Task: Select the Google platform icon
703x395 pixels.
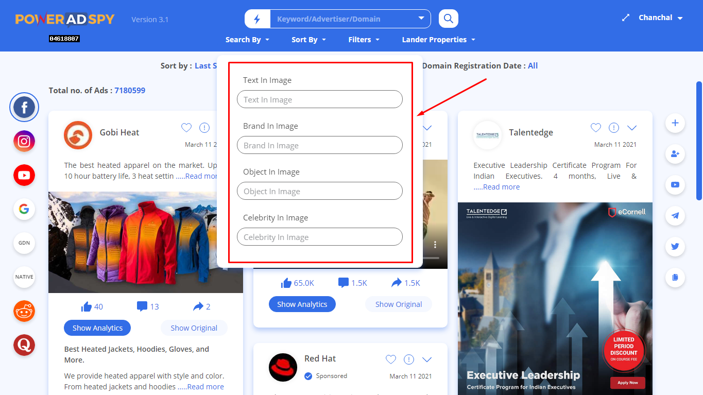Action: tap(24, 209)
